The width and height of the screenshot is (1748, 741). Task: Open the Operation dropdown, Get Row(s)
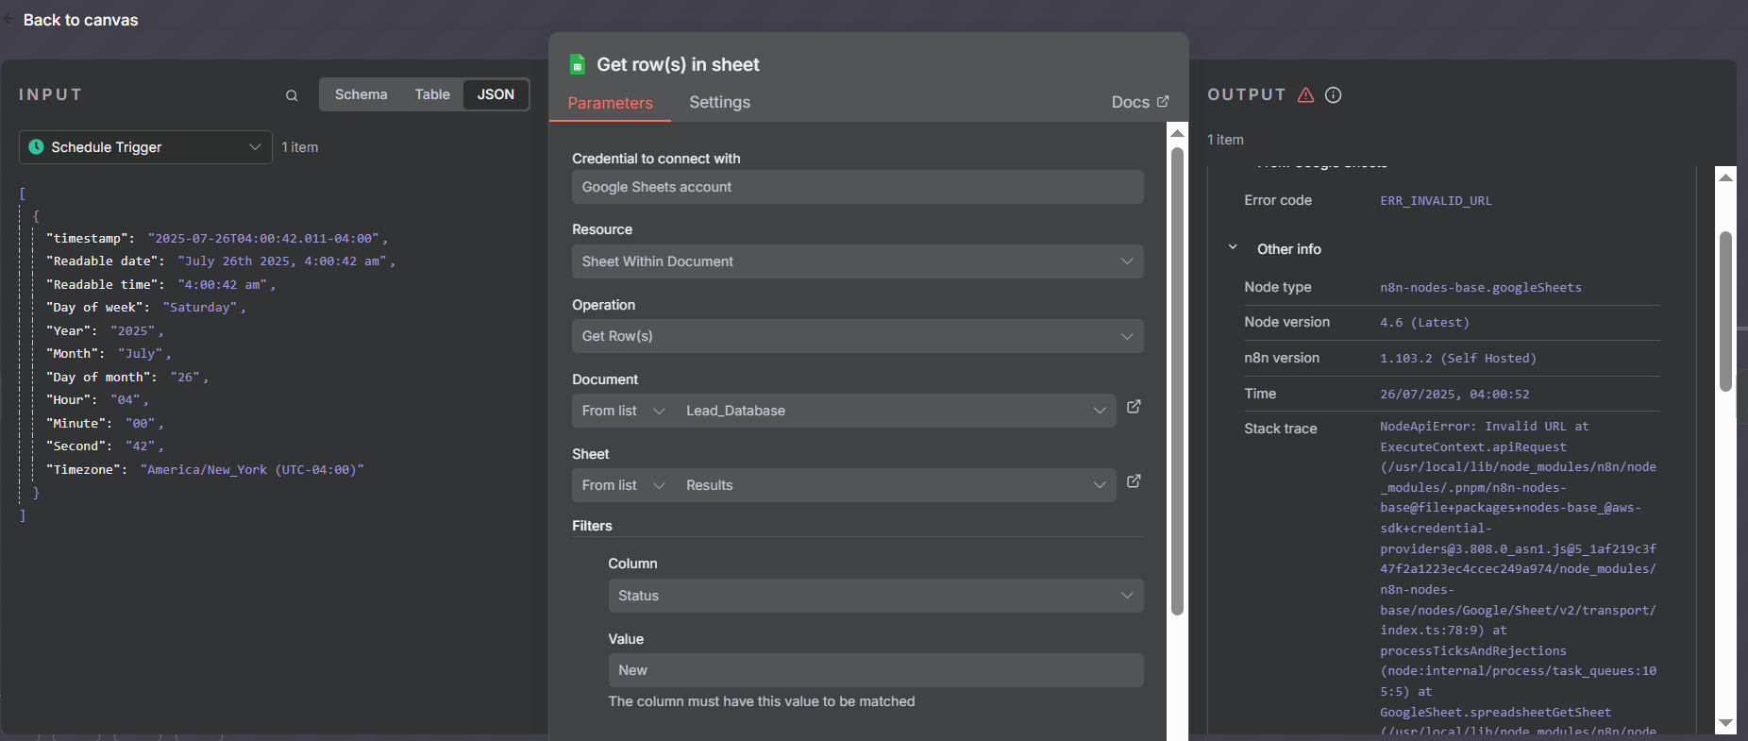click(x=858, y=336)
